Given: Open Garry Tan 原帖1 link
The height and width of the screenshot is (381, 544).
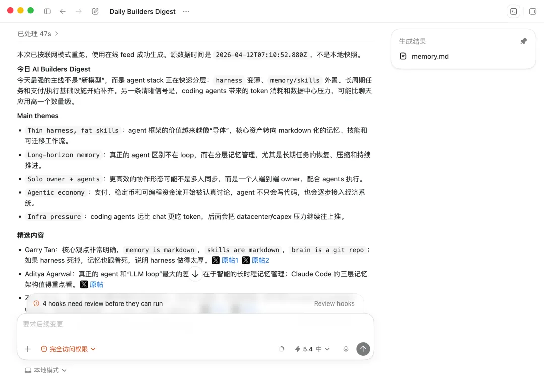Looking at the screenshot, I should click(230, 260).
